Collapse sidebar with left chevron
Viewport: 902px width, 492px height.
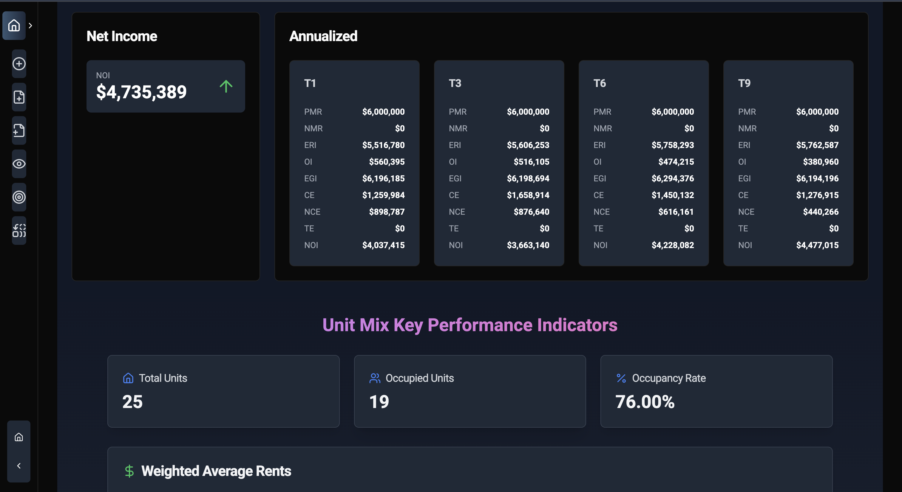[19, 466]
